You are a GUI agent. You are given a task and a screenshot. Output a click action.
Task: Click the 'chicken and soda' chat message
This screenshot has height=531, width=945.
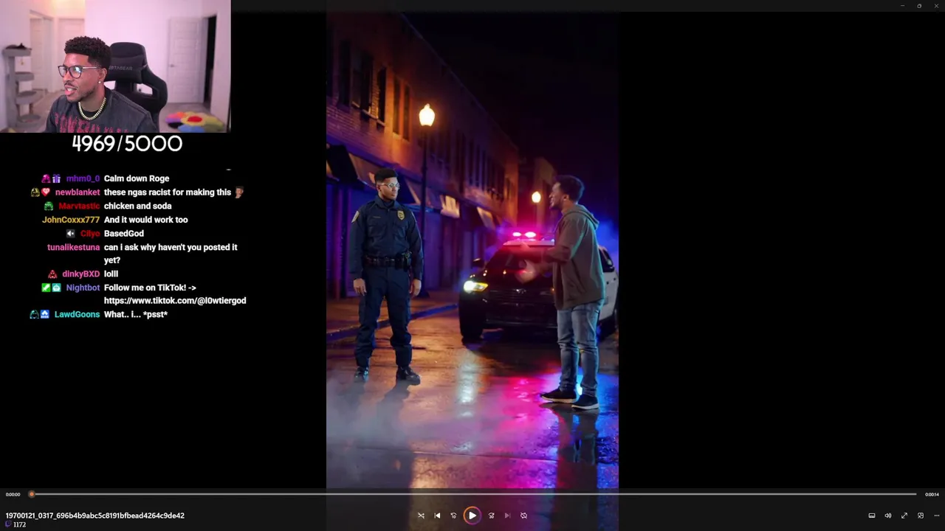pyautogui.click(x=137, y=206)
